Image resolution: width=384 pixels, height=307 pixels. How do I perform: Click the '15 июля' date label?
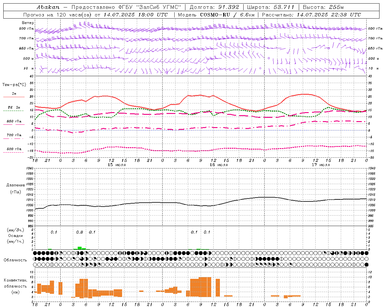pos(117,165)
